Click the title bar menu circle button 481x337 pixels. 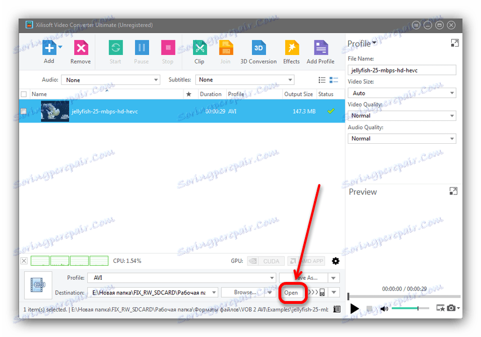coord(416,25)
